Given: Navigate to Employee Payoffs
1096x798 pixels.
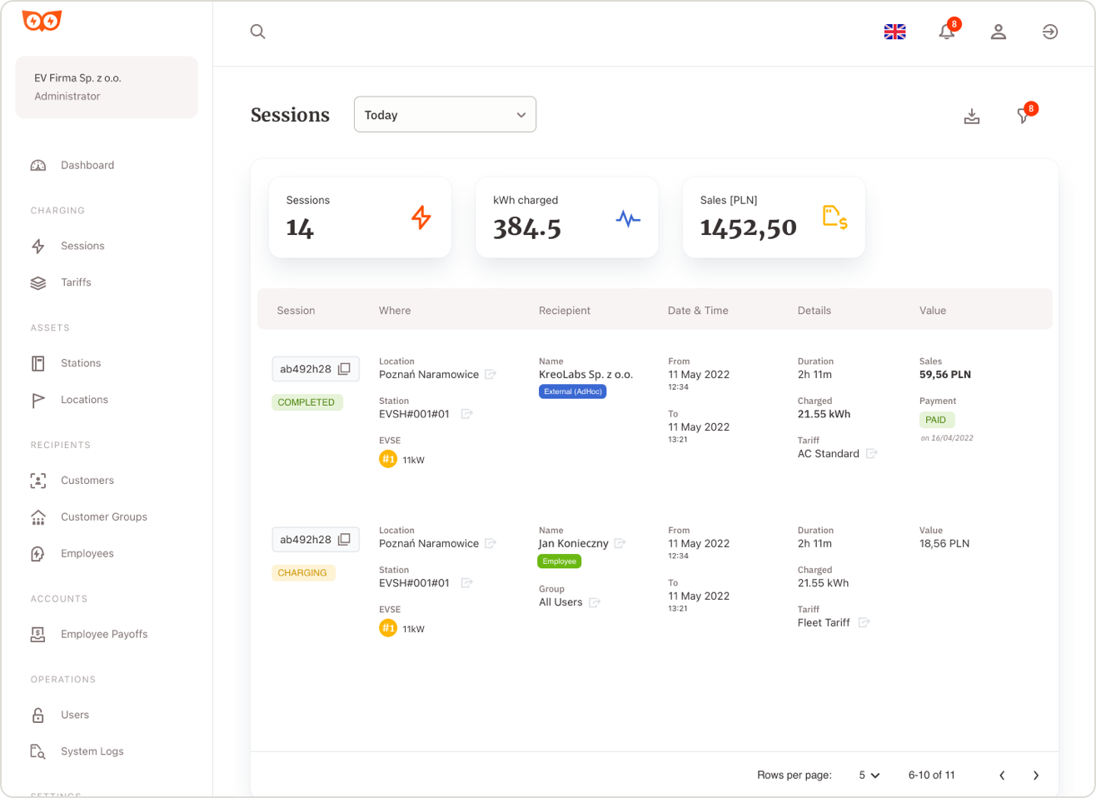Looking at the screenshot, I should [x=103, y=634].
